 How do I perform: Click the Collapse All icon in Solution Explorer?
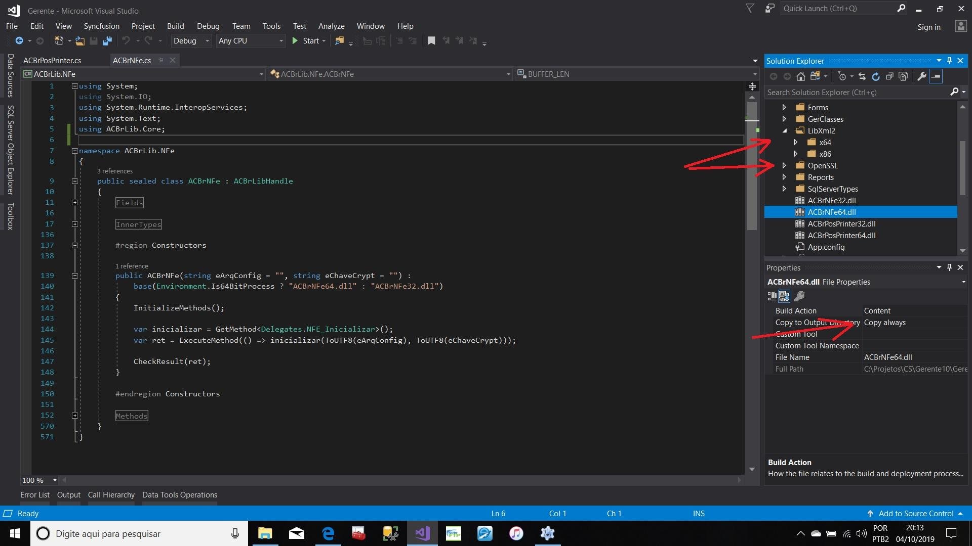889,76
